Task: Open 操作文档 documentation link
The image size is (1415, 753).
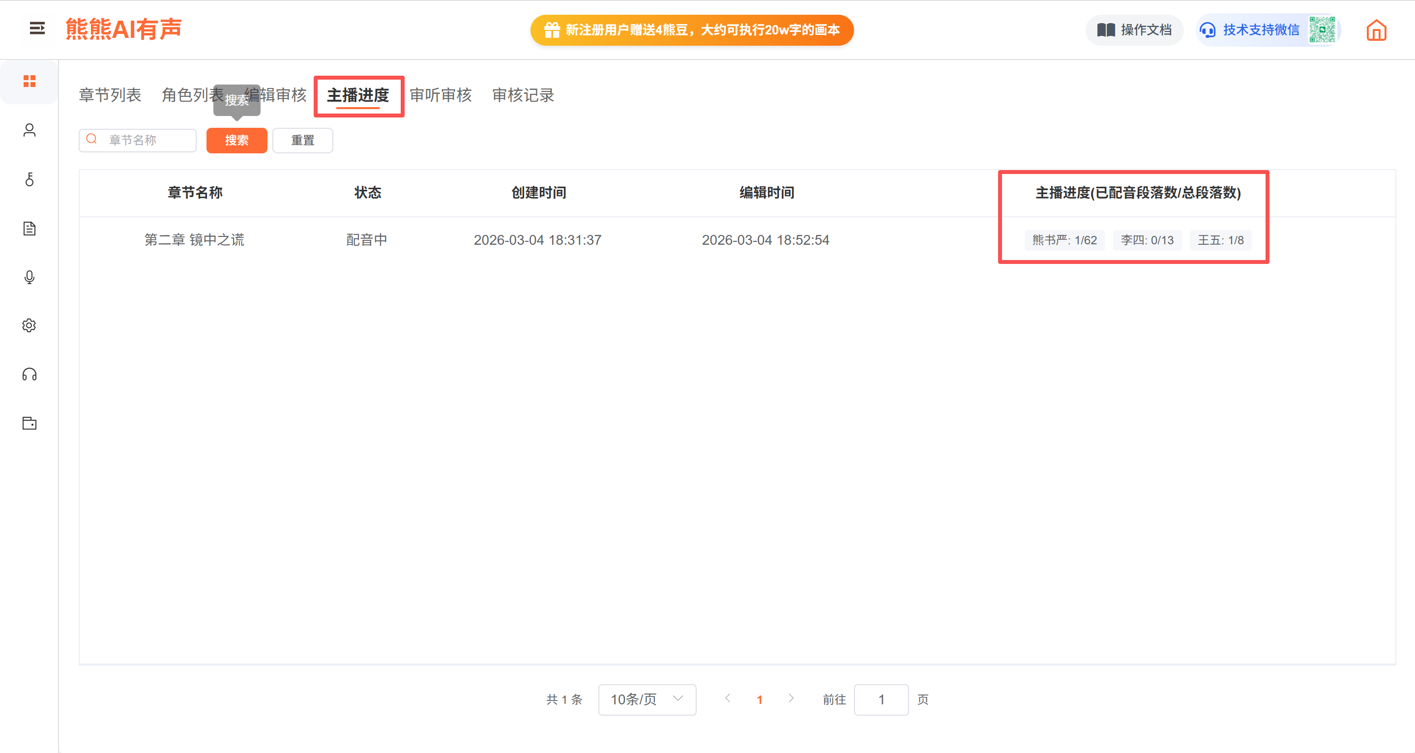Action: click(x=1134, y=29)
